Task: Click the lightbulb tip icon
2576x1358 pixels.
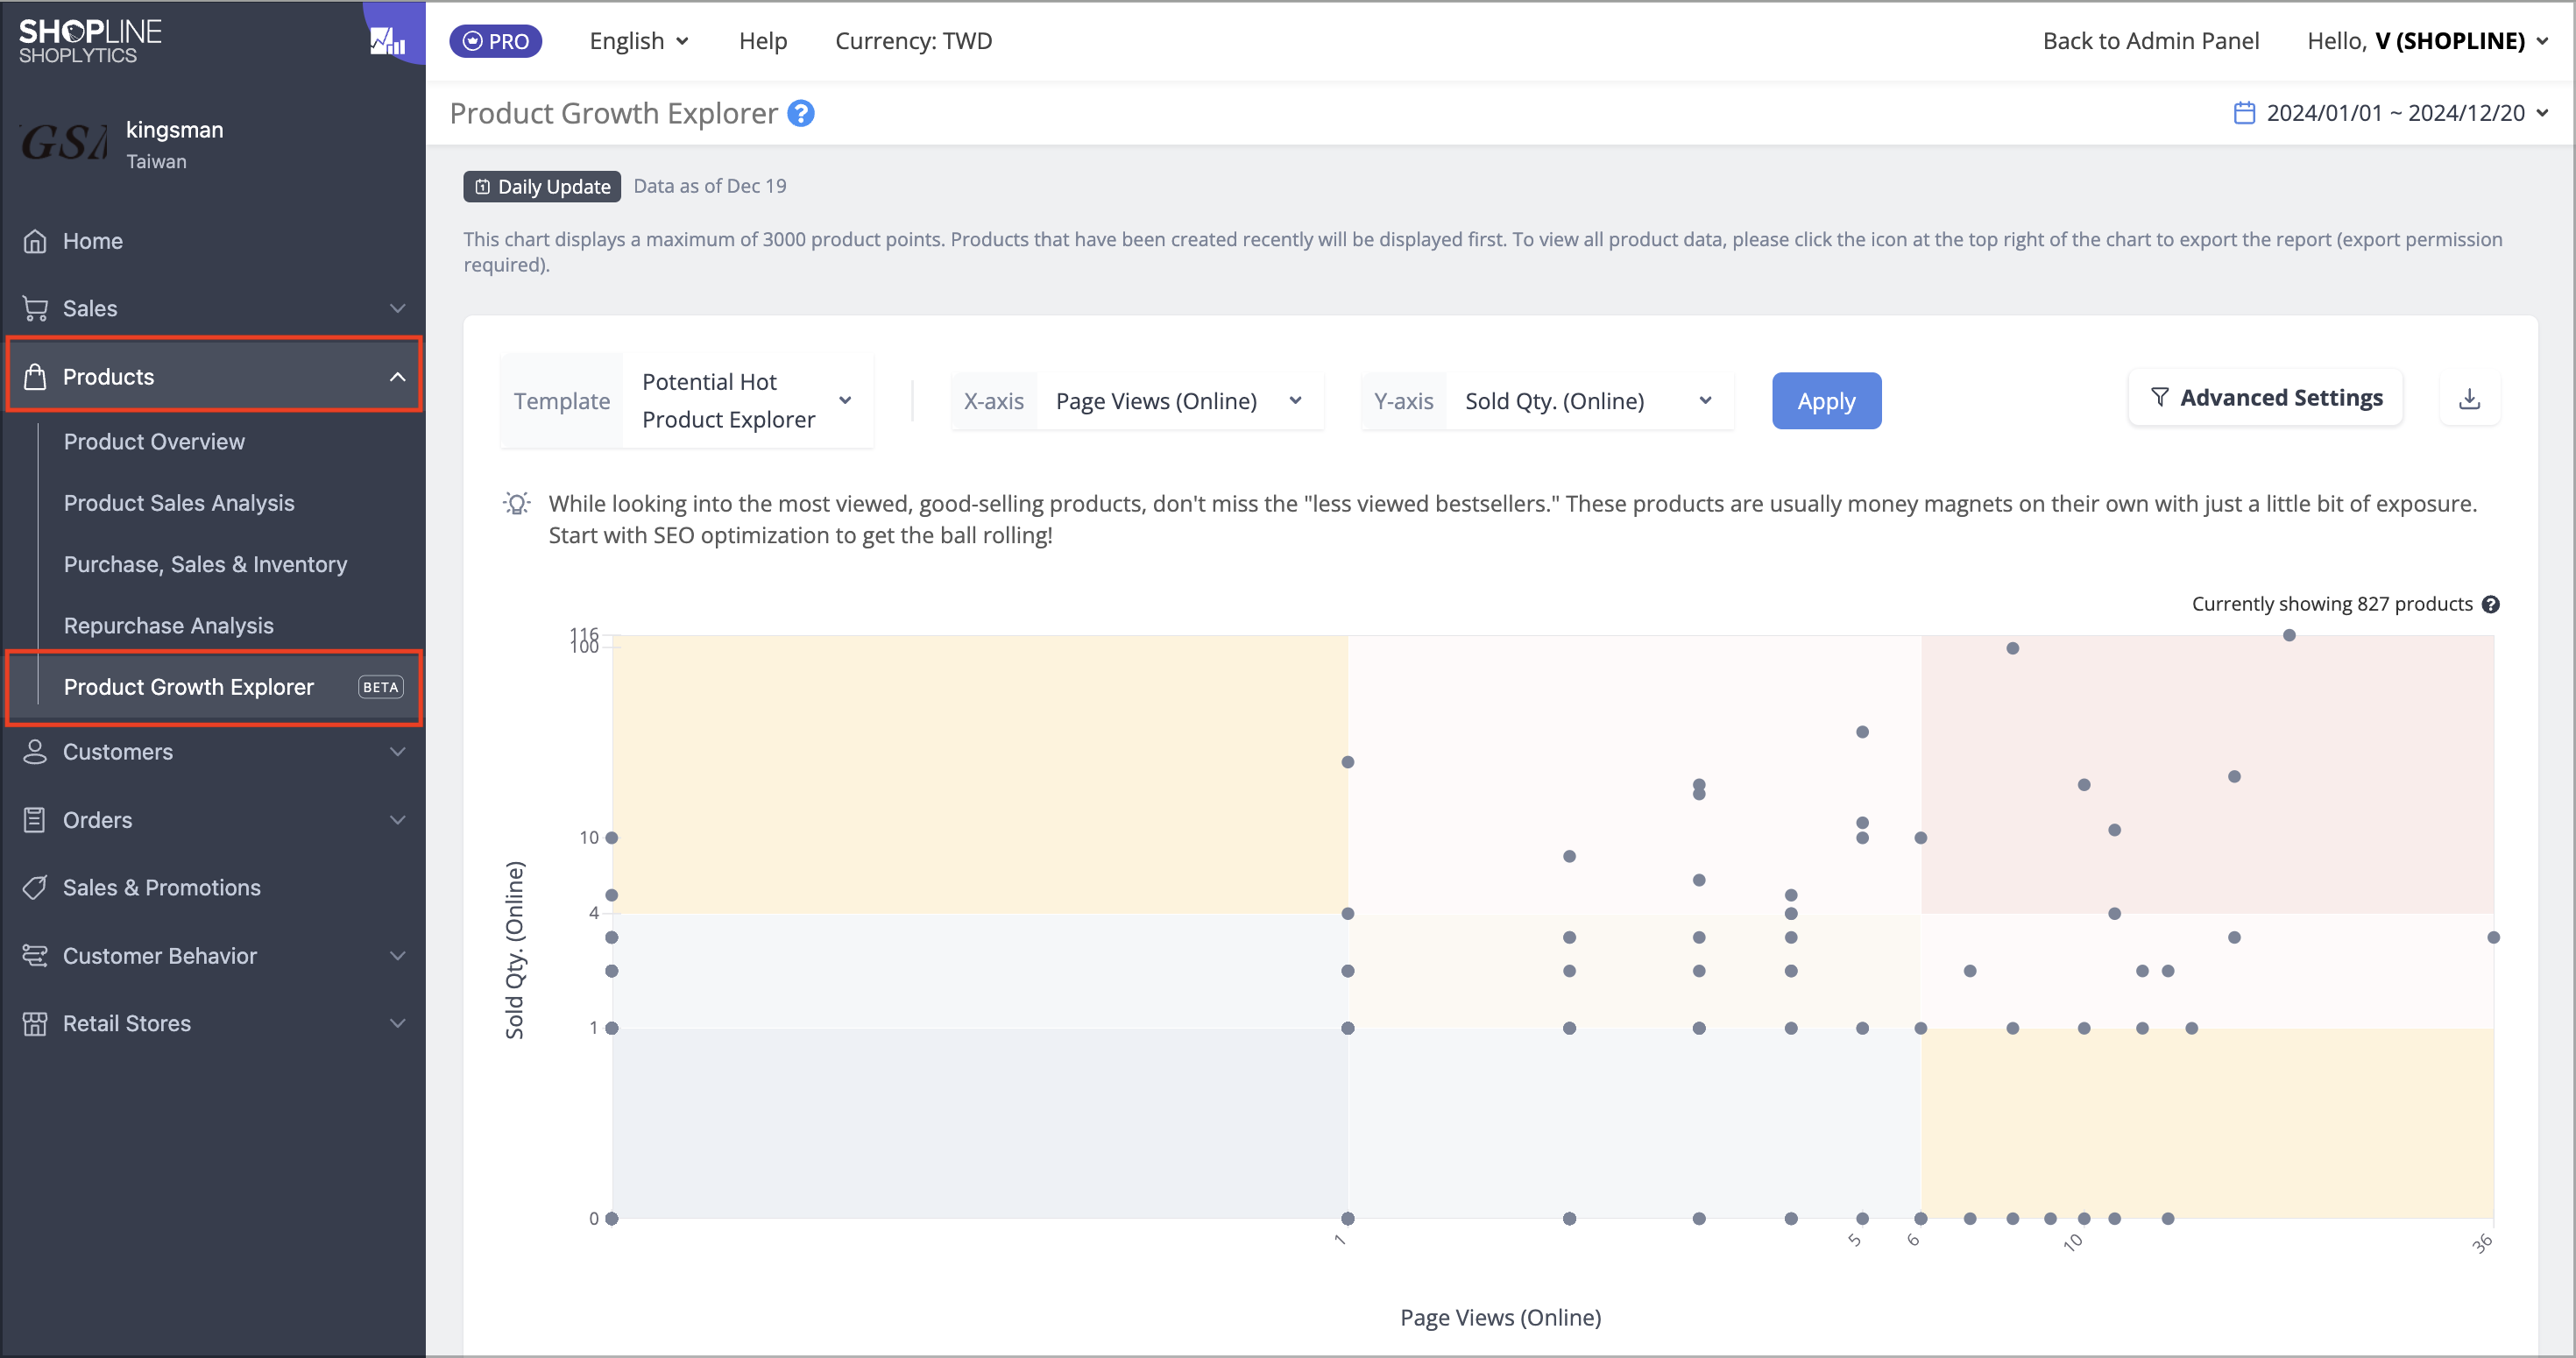Action: [516, 503]
